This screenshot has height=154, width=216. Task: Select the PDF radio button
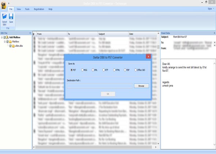point(125,70)
